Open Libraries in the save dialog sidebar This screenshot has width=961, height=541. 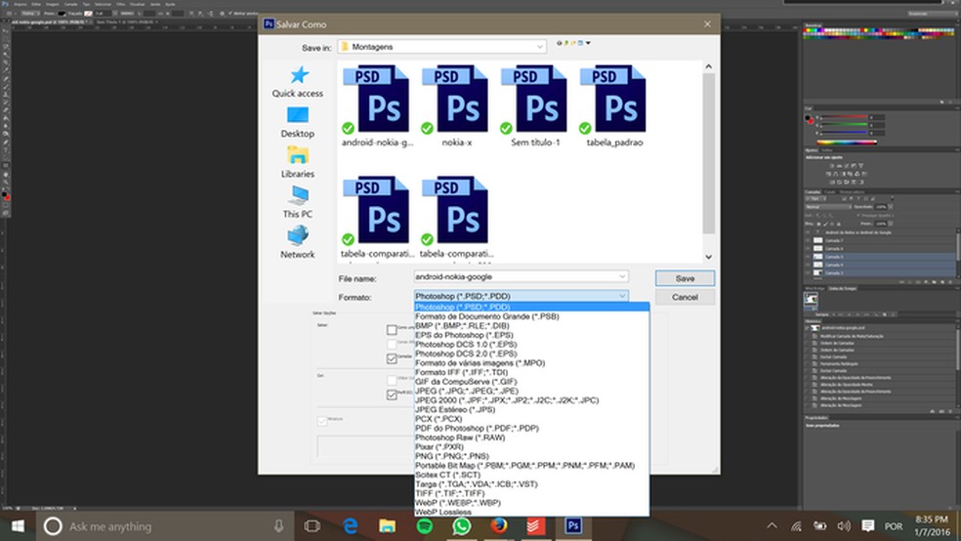pyautogui.click(x=298, y=162)
